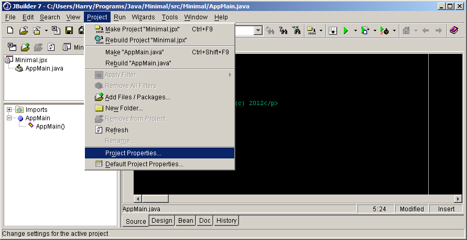Viewport: 467px width, 240px height.
Task: Click the Minimal project selector icon
Action: pyautogui.click(x=67, y=47)
